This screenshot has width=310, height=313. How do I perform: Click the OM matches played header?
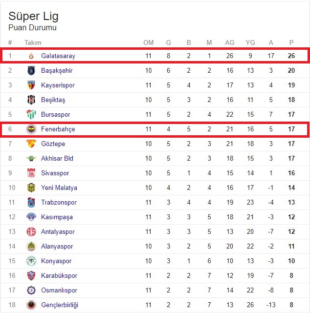pos(148,42)
